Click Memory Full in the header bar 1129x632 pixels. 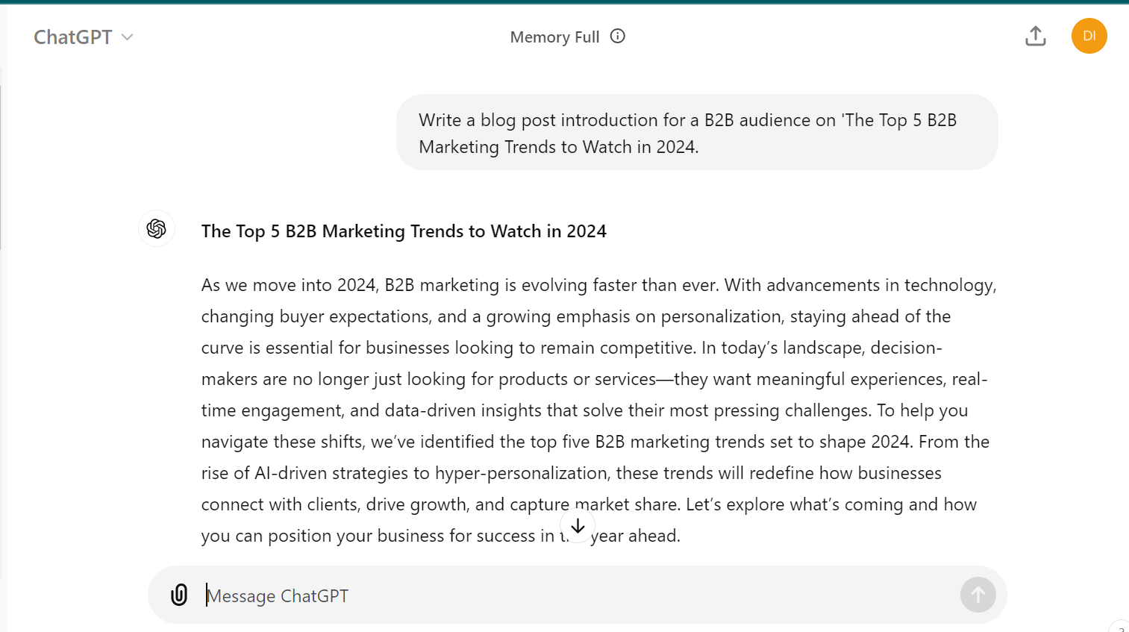[554, 37]
